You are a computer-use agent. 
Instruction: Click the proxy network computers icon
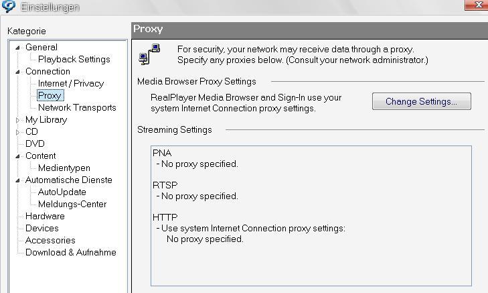click(149, 54)
